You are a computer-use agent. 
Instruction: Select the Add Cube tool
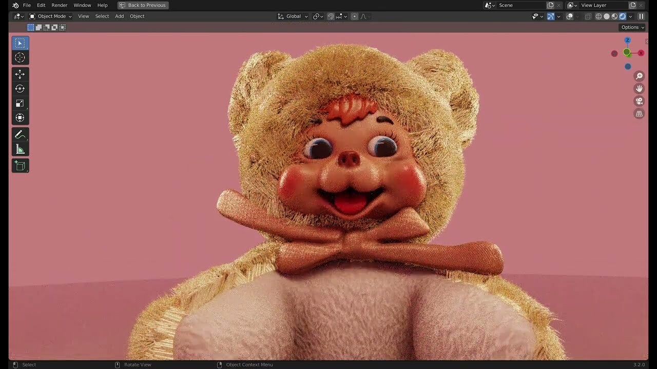20,165
